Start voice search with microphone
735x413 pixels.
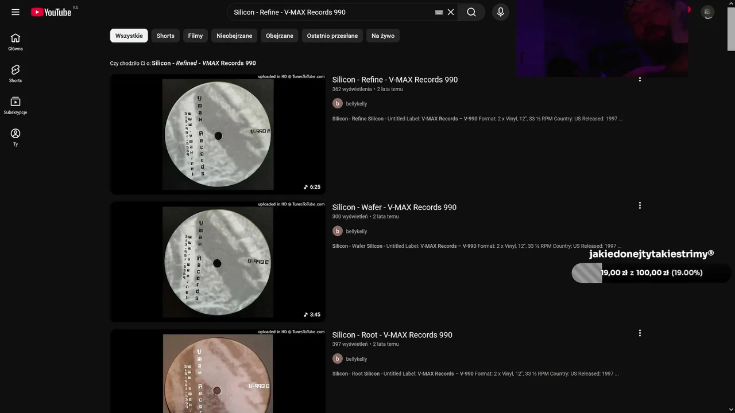click(501, 12)
